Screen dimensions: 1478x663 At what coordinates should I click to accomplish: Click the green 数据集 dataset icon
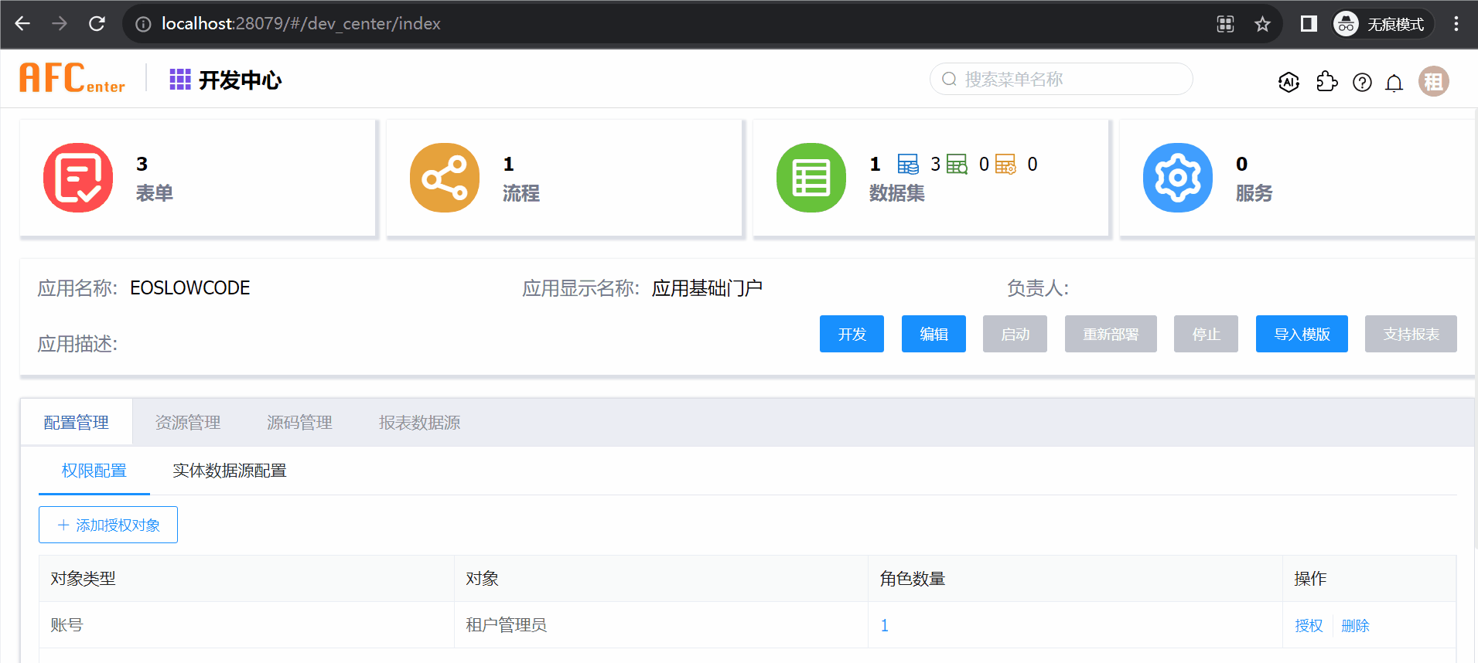811,178
